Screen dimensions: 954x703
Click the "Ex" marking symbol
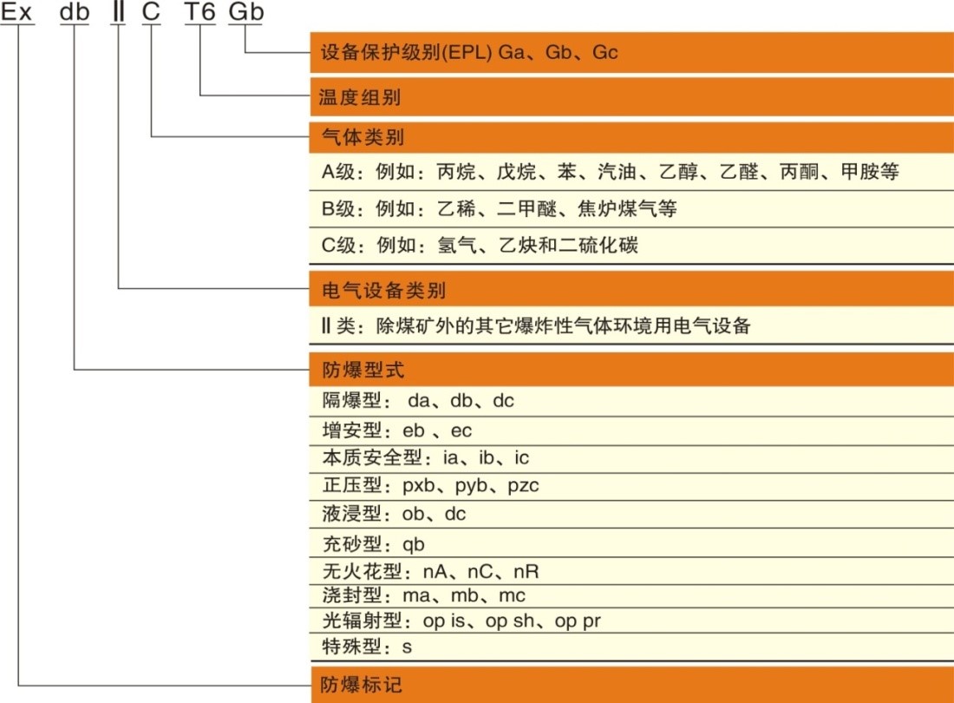click(16, 12)
